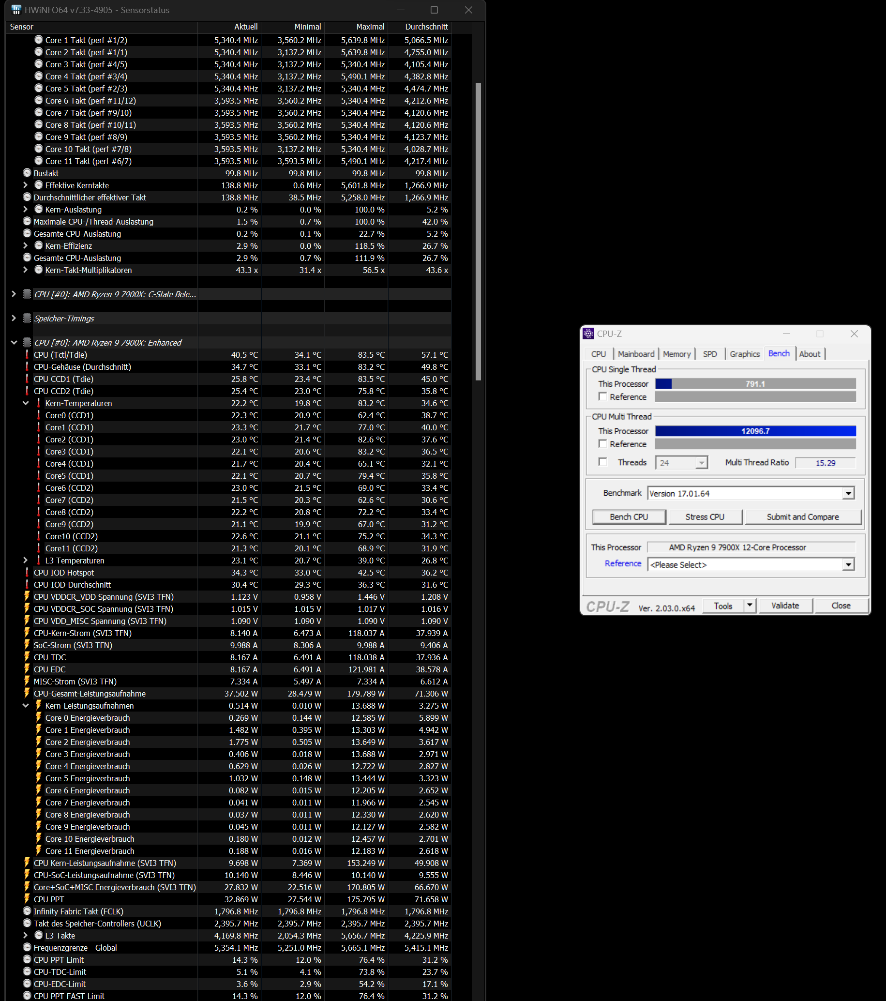Click the chip icon of Ryzen 9 7900X Enhanced section
Screen dimensions: 886x1001
tap(27, 342)
